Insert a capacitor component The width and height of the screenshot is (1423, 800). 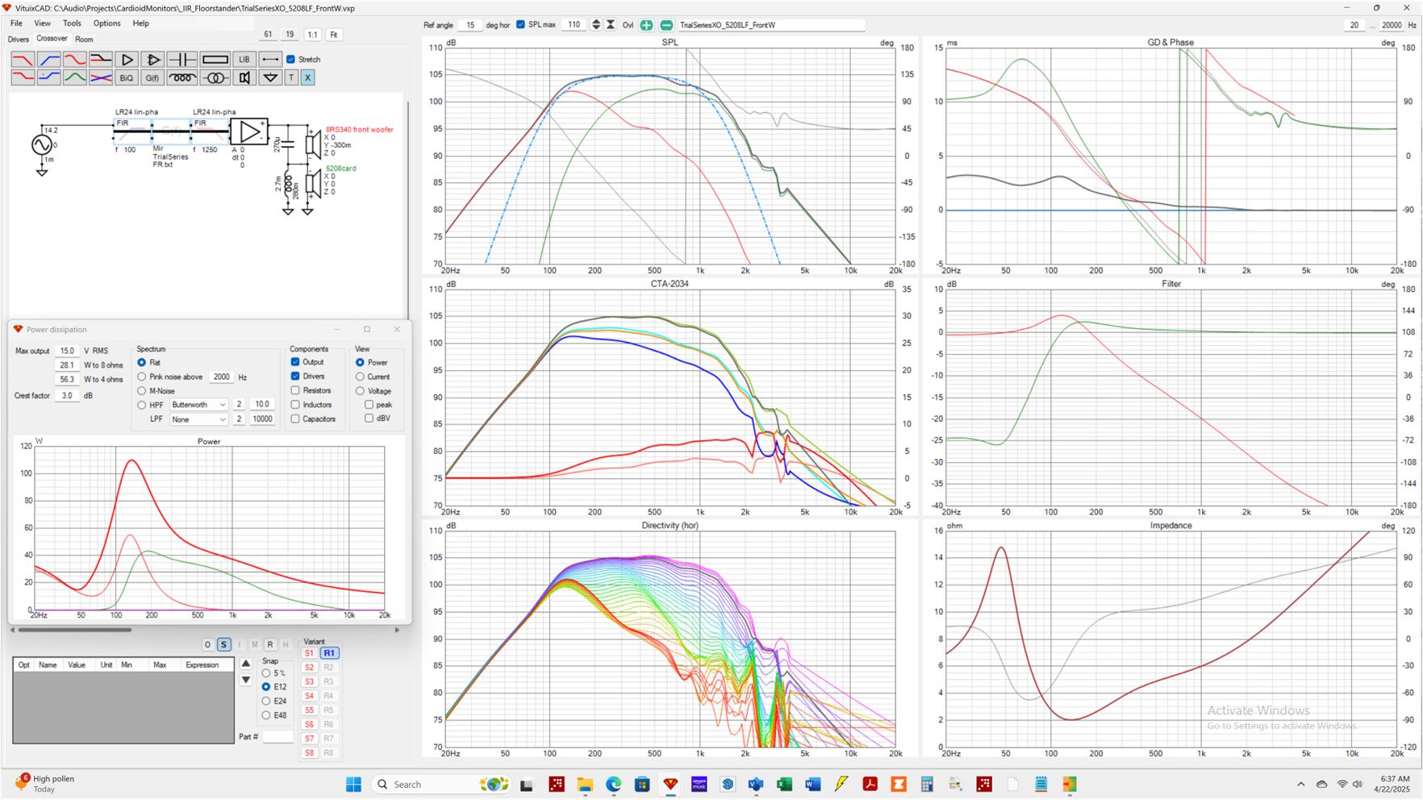click(182, 60)
